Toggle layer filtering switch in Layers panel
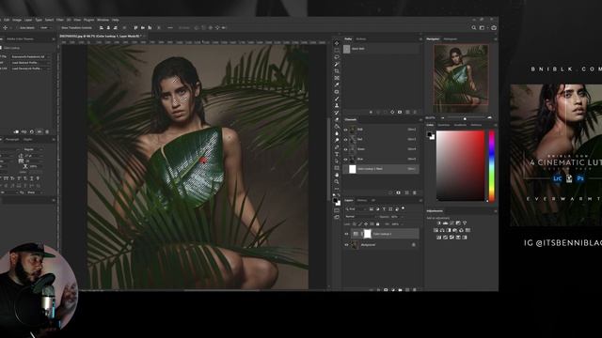Screen dimensions: 602x338 click(x=404, y=208)
